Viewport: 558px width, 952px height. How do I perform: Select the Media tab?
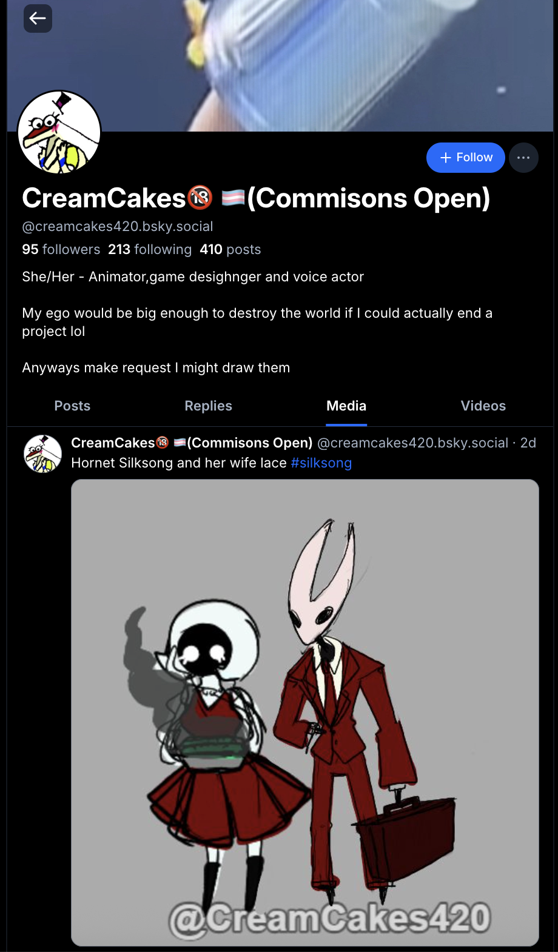coord(346,406)
